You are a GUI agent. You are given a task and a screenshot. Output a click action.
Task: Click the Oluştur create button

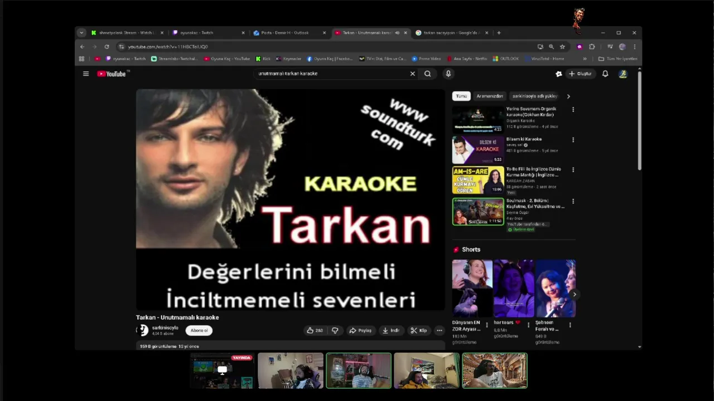pyautogui.click(x=580, y=74)
